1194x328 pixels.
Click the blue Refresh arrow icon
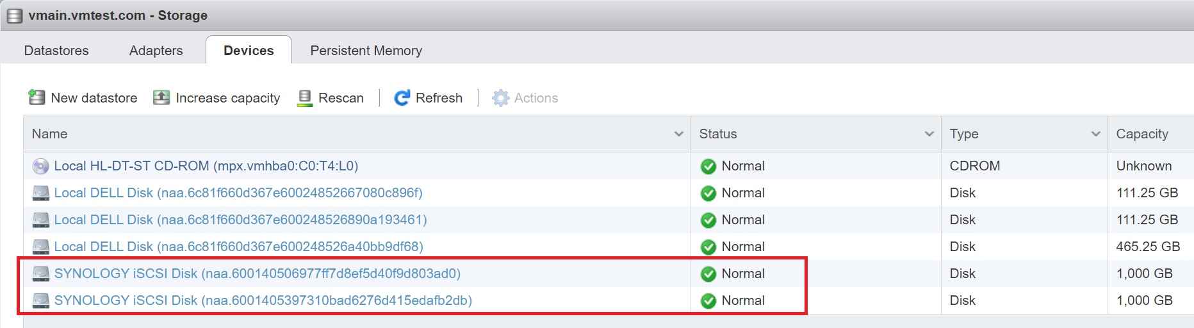(402, 97)
